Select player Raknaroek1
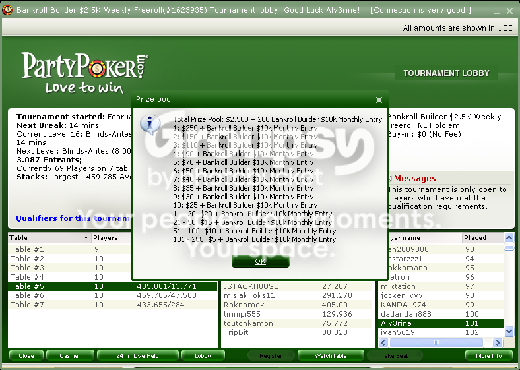520x370 pixels. point(297,305)
